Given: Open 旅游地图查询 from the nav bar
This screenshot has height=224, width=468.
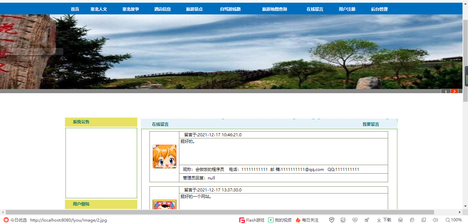Looking at the screenshot, I should coord(275,9).
